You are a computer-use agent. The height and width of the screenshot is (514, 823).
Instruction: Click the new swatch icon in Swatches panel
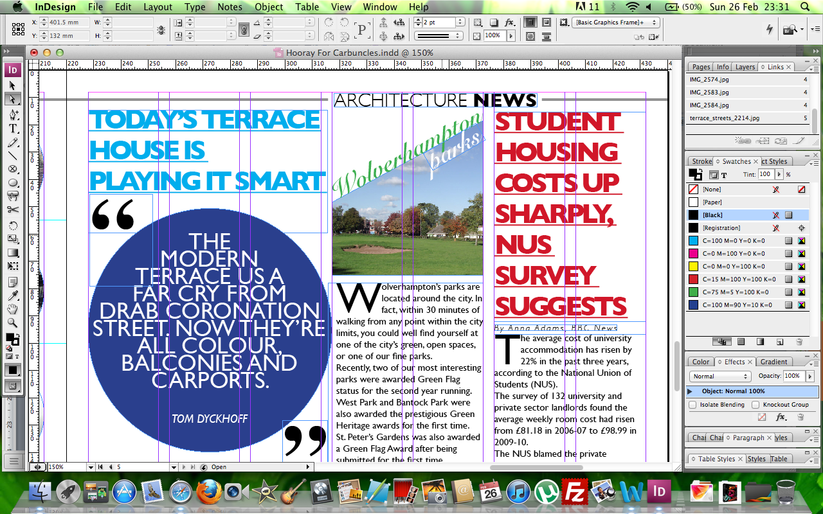coord(780,342)
